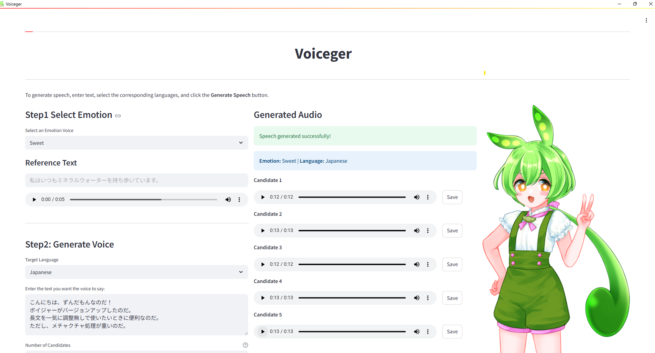Mute Candidate 4 audio

[x=416, y=297]
